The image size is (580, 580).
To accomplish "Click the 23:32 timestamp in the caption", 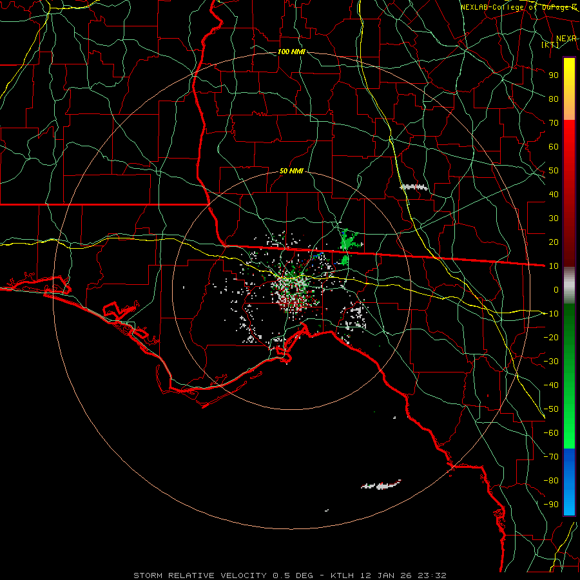I will (432, 575).
